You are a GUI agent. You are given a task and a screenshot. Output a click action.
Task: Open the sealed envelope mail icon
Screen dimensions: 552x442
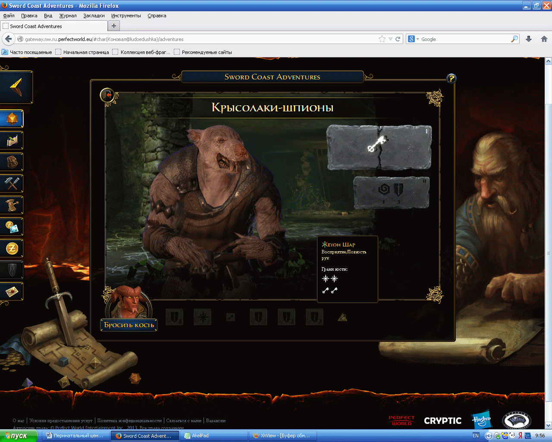12,291
